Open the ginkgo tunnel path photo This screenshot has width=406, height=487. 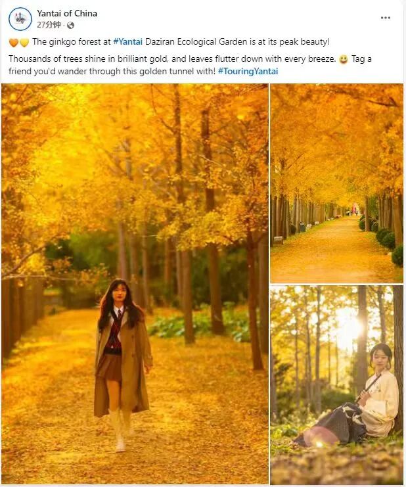336,183
